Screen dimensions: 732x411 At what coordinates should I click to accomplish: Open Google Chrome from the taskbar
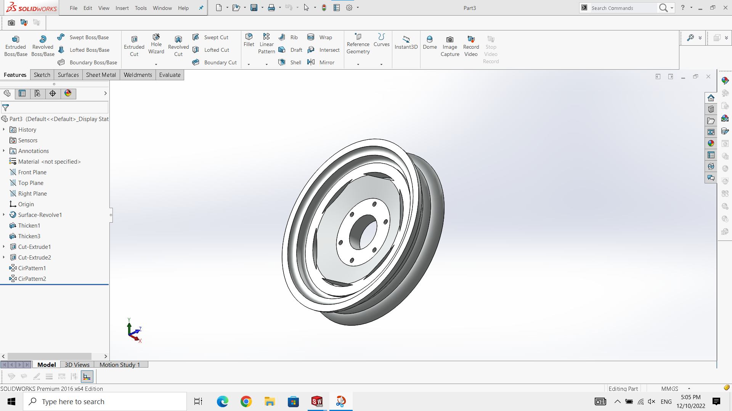point(246,401)
